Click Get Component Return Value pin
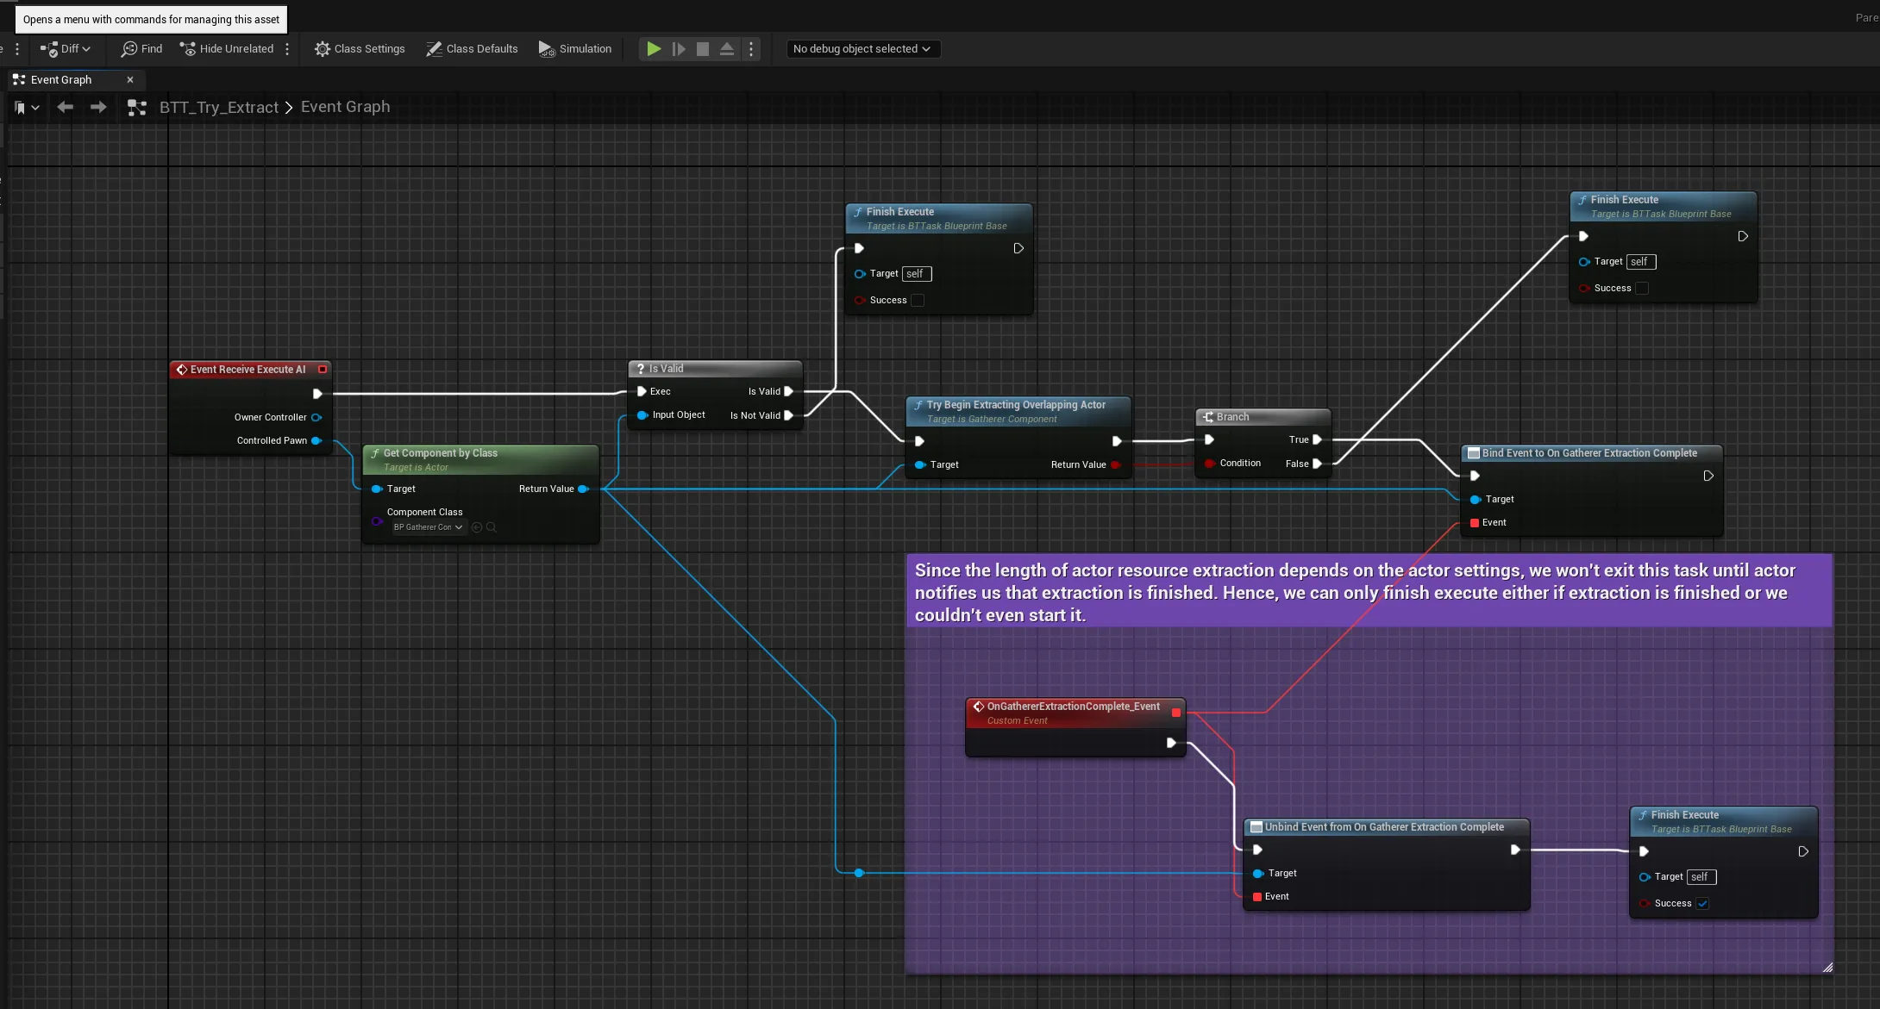The image size is (1880, 1009). [x=584, y=489]
